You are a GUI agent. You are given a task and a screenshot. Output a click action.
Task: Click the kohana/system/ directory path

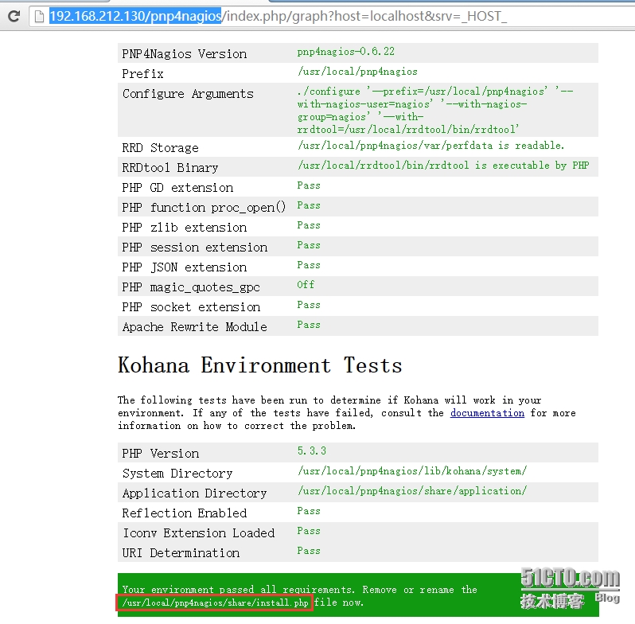pyautogui.click(x=412, y=471)
